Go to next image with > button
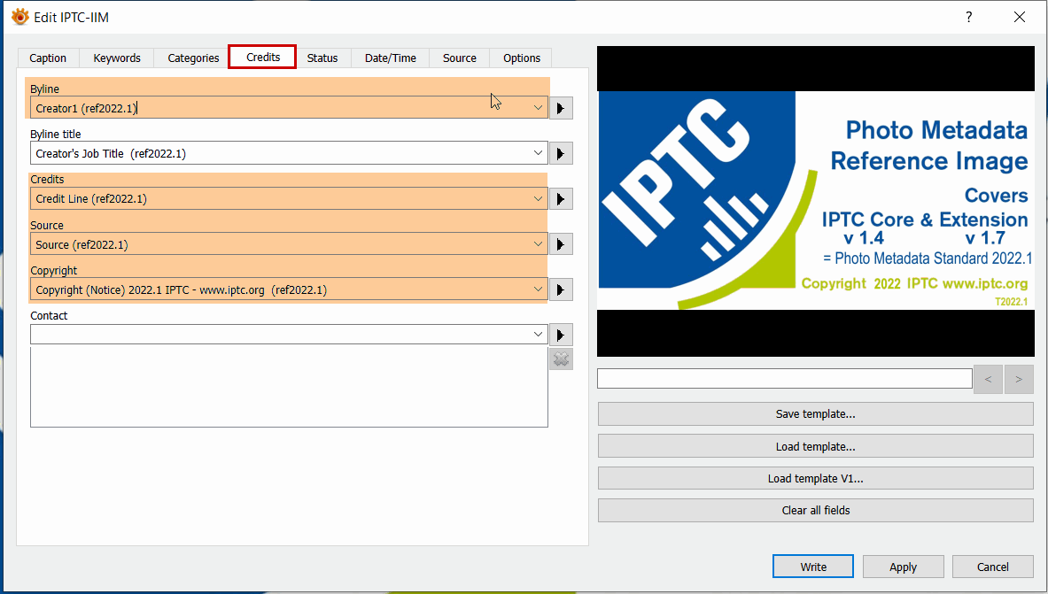Viewport: 1048px width, 594px height. click(1019, 379)
